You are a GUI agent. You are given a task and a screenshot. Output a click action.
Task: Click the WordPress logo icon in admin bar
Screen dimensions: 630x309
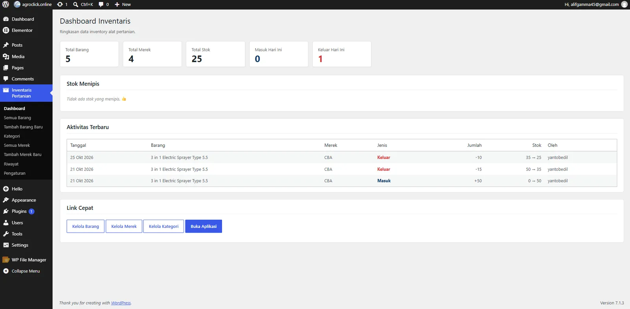(6, 4)
